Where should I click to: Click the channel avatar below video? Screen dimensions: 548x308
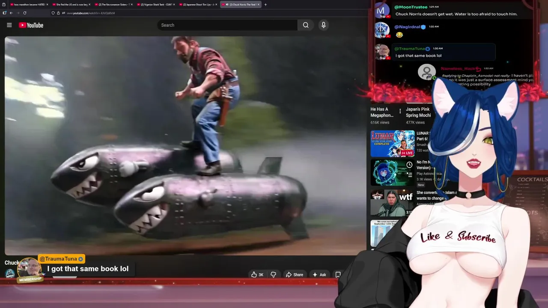pos(10,273)
